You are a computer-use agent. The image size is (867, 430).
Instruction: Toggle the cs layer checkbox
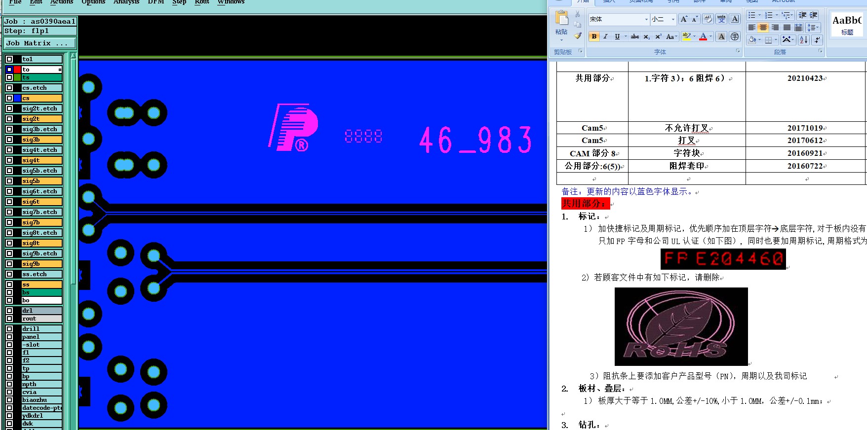point(9,98)
